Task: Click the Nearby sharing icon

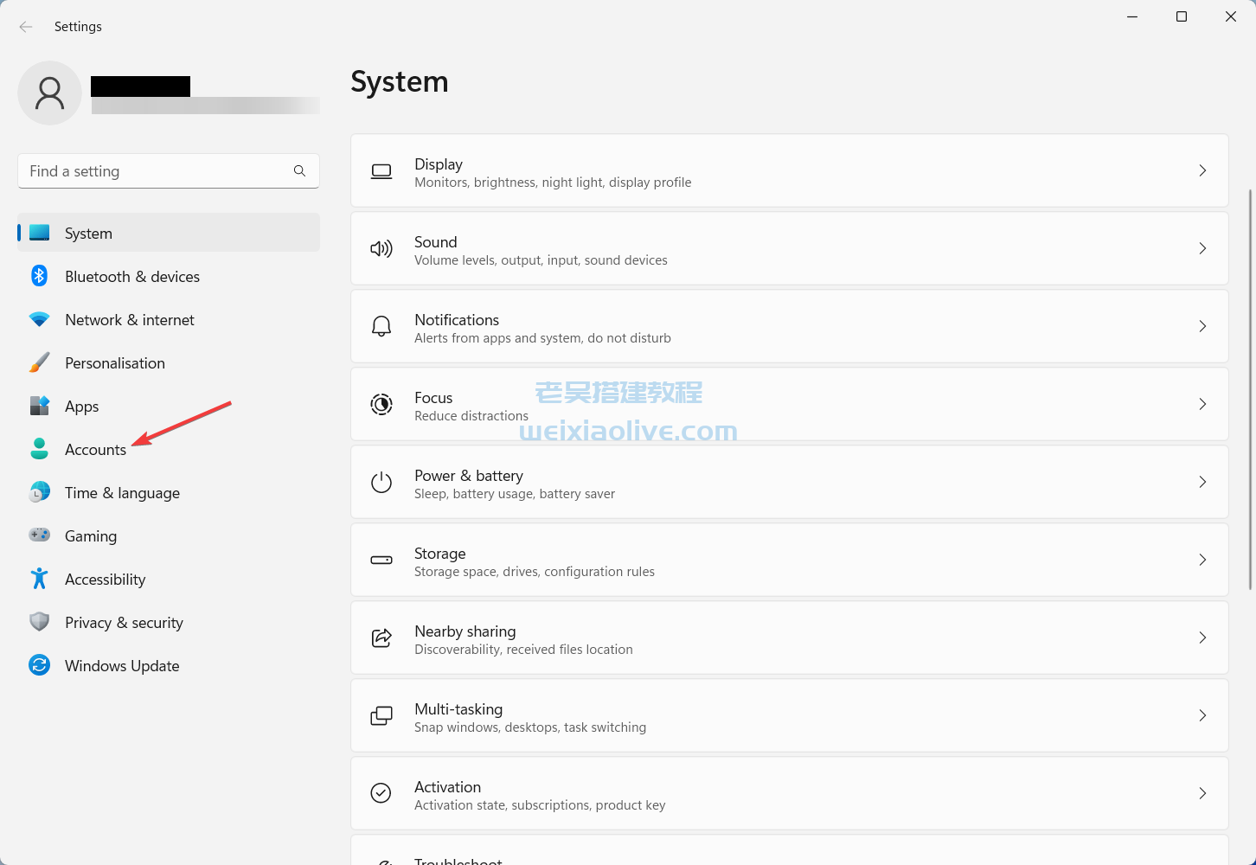Action: click(x=381, y=638)
